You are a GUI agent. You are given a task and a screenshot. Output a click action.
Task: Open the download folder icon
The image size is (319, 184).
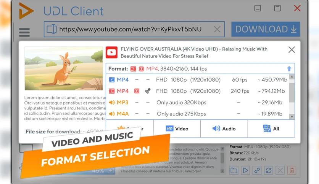(234, 170)
